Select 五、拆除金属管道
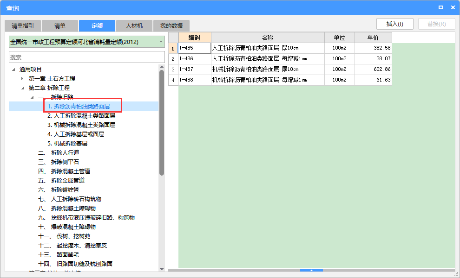Screen dimensions: 460x278 pos(62,181)
